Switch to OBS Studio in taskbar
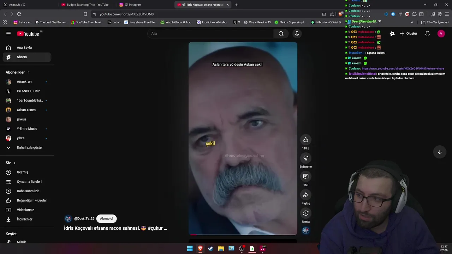Image resolution: width=452 pixels, height=254 pixels. click(242, 248)
